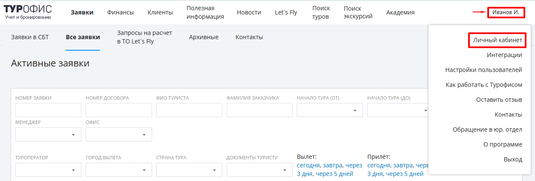Click Выход to log out
The width and height of the screenshot is (535, 181).
513,159
